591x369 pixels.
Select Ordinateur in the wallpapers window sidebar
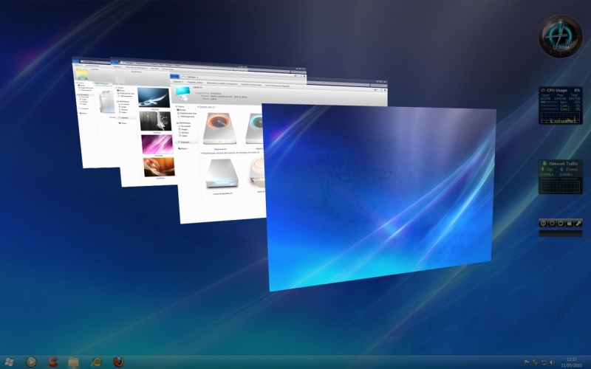tap(125, 117)
